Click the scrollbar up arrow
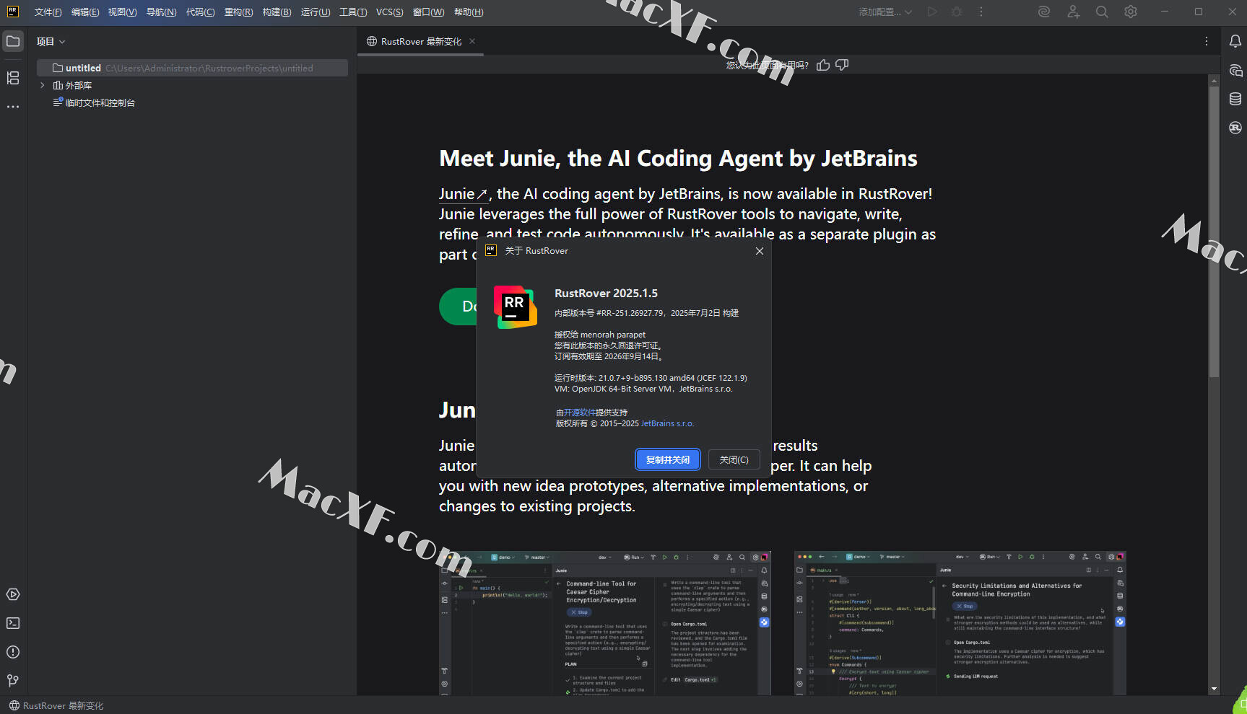Image resolution: width=1247 pixels, height=714 pixels. point(1214,80)
